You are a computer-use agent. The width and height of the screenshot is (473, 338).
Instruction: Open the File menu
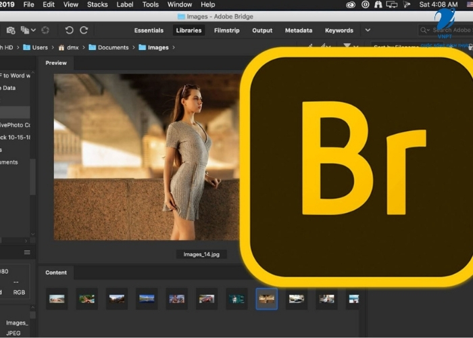[x=28, y=5]
